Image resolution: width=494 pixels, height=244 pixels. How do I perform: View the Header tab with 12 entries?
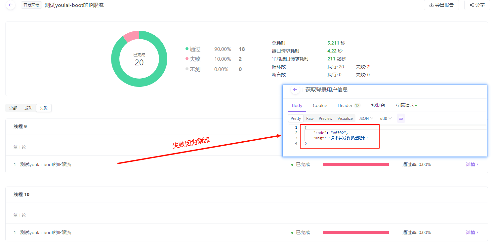coord(349,105)
